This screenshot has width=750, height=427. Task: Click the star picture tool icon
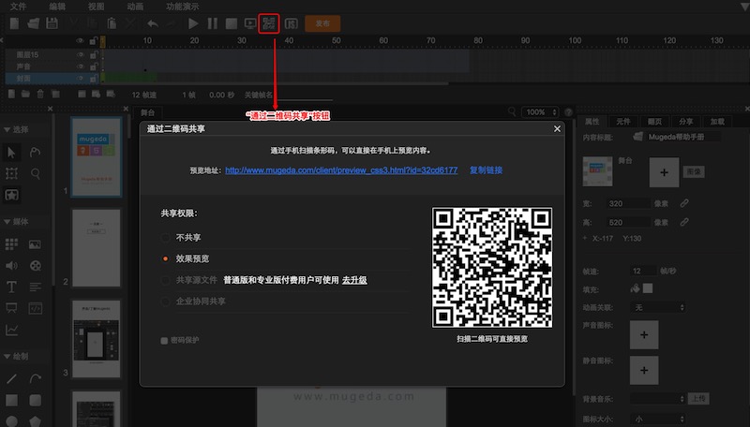11,195
